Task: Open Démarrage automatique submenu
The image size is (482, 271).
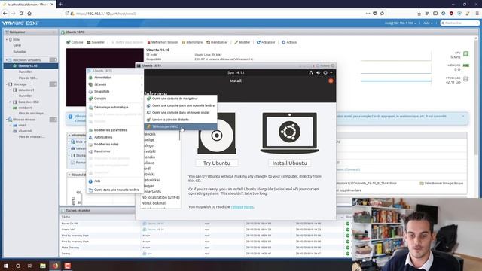Action: [115, 107]
